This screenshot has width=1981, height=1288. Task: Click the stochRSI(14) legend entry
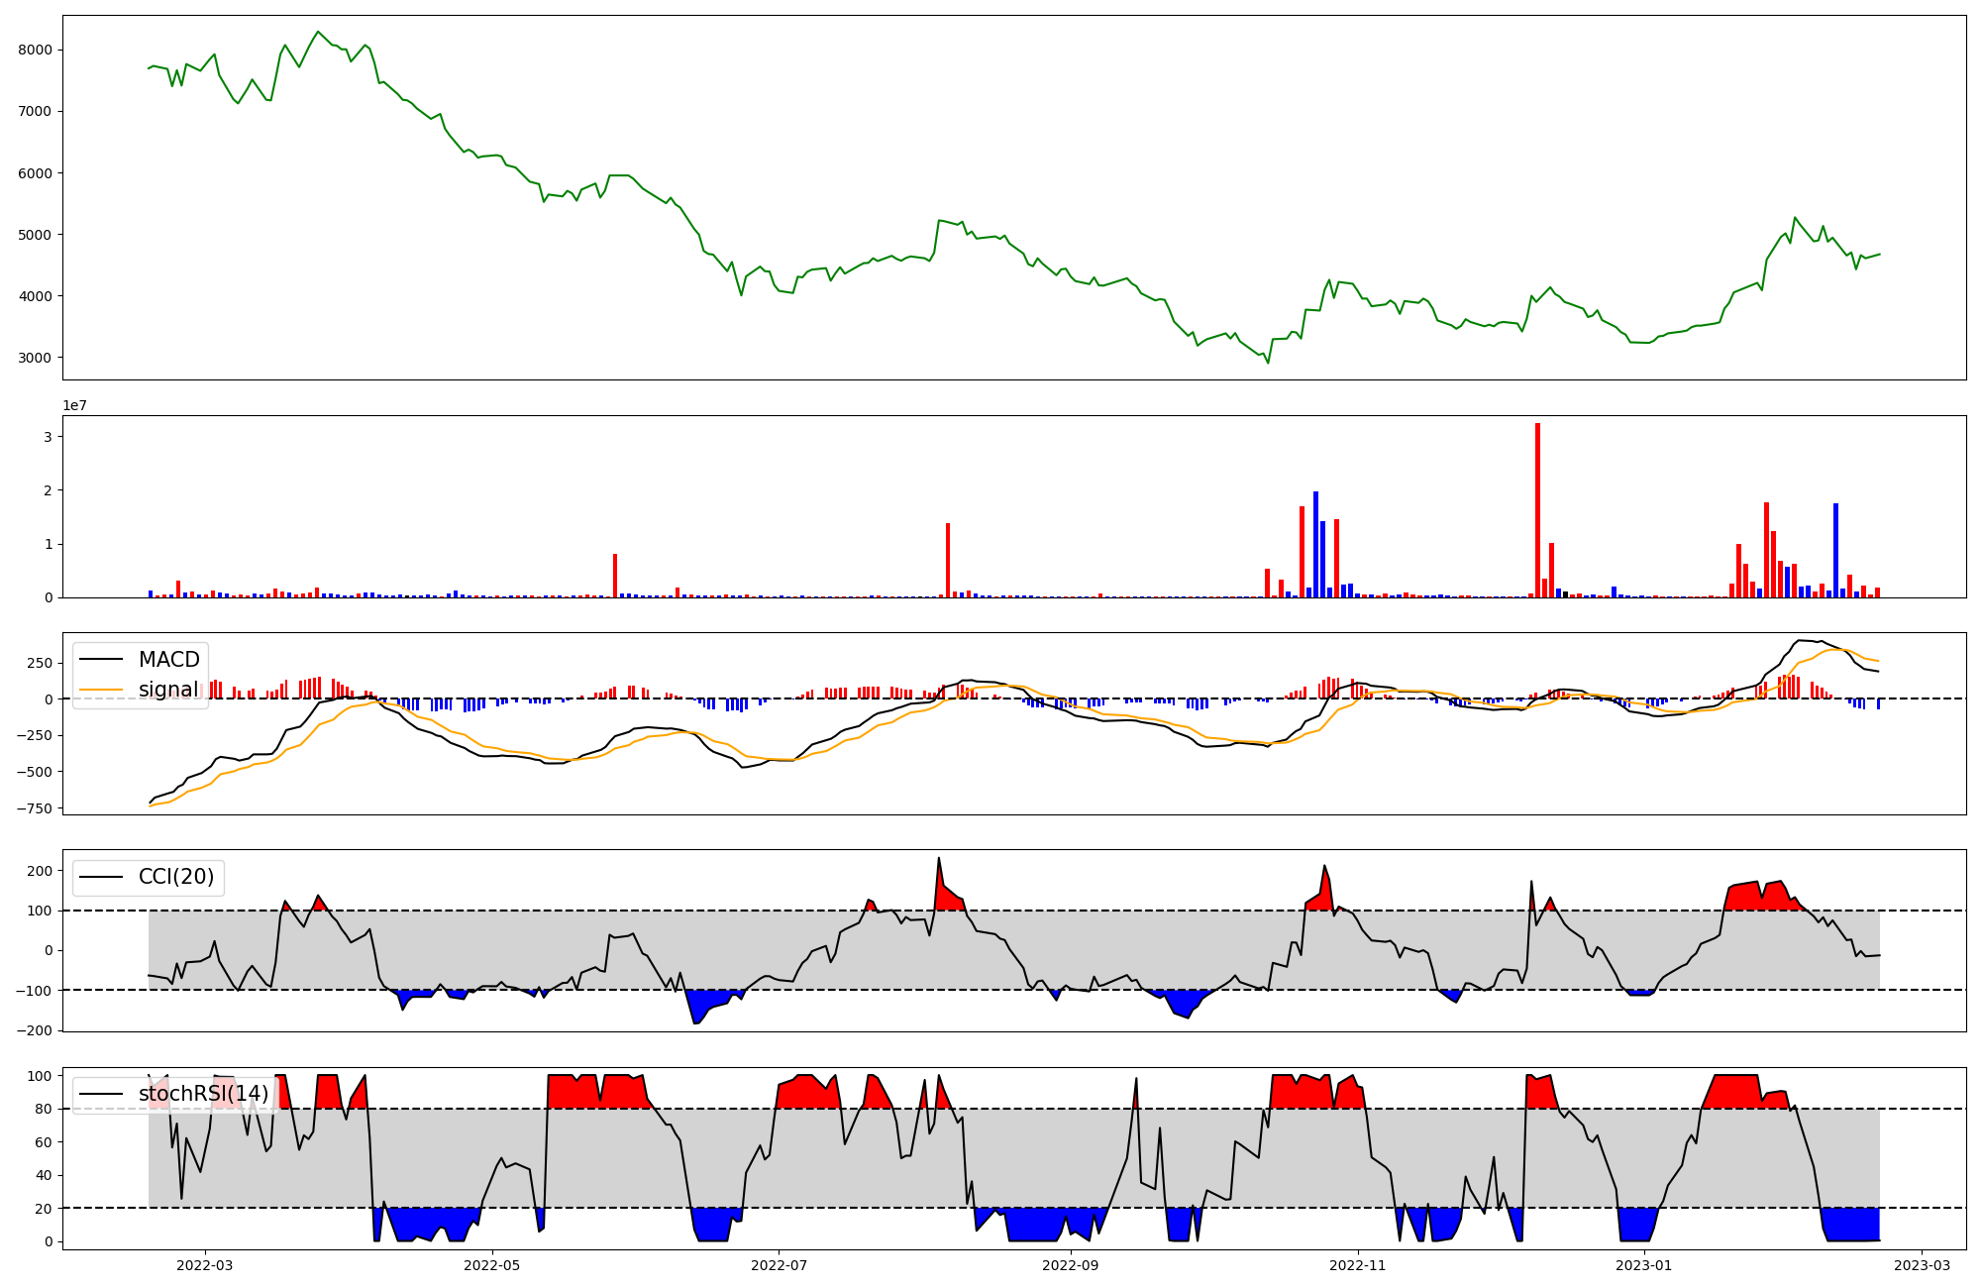coord(203,1094)
